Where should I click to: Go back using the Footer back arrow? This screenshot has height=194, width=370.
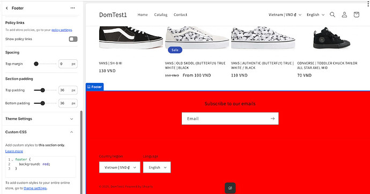click(x=7, y=8)
